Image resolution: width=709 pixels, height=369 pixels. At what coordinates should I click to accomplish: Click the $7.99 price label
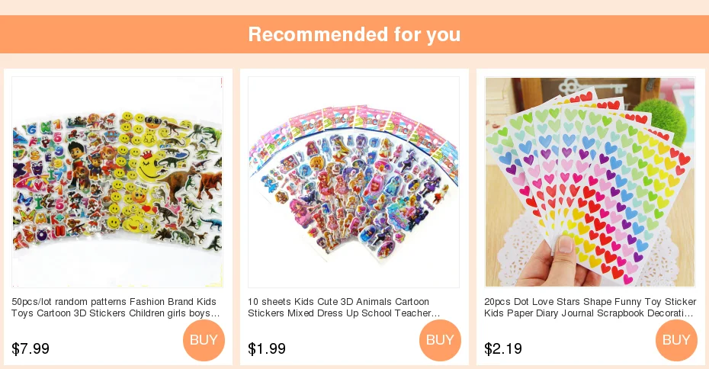pos(30,348)
